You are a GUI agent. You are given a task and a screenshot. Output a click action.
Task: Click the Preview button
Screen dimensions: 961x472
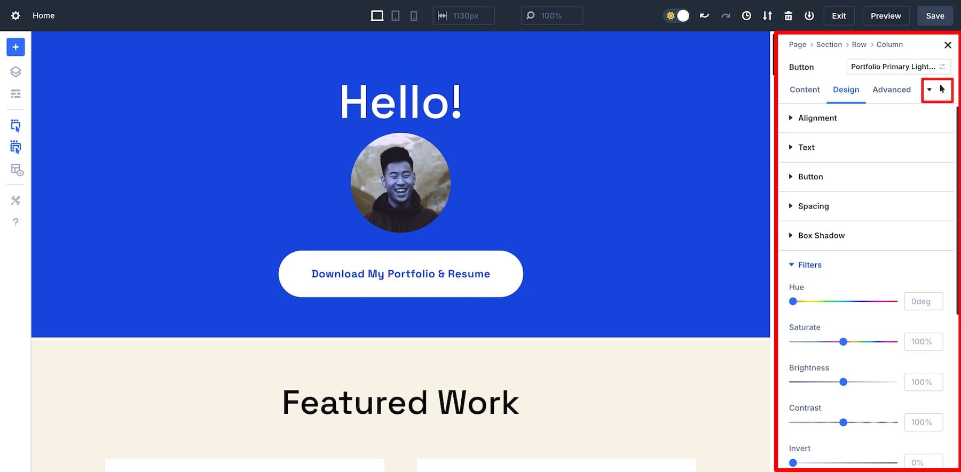tap(886, 15)
